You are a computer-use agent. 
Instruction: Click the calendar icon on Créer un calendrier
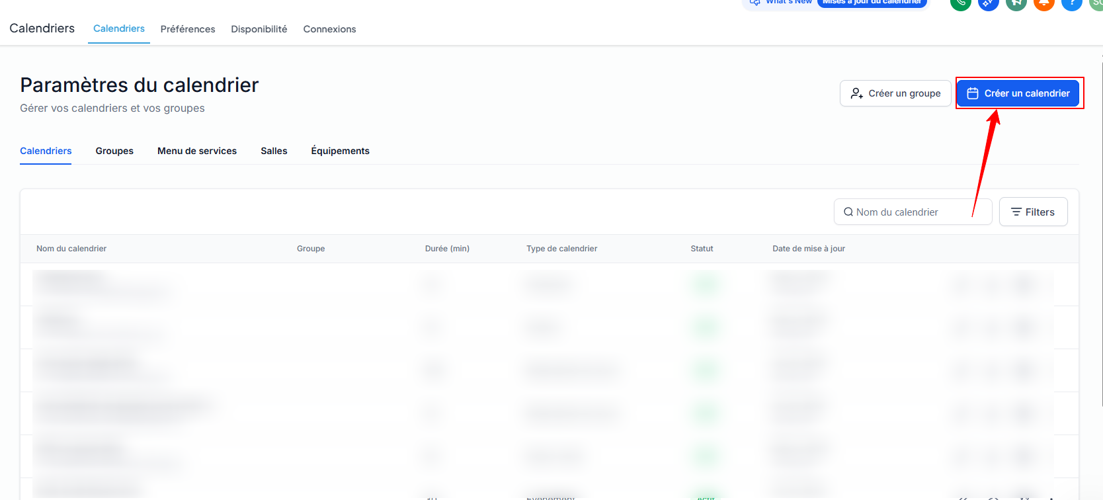coord(973,93)
